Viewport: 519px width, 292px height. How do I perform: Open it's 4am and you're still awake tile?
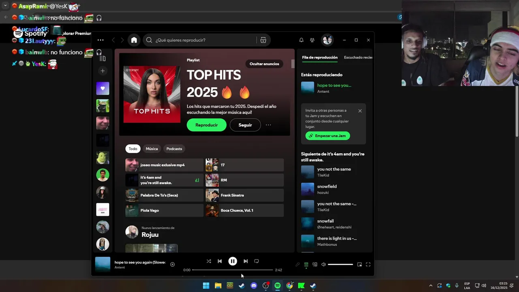click(x=164, y=180)
